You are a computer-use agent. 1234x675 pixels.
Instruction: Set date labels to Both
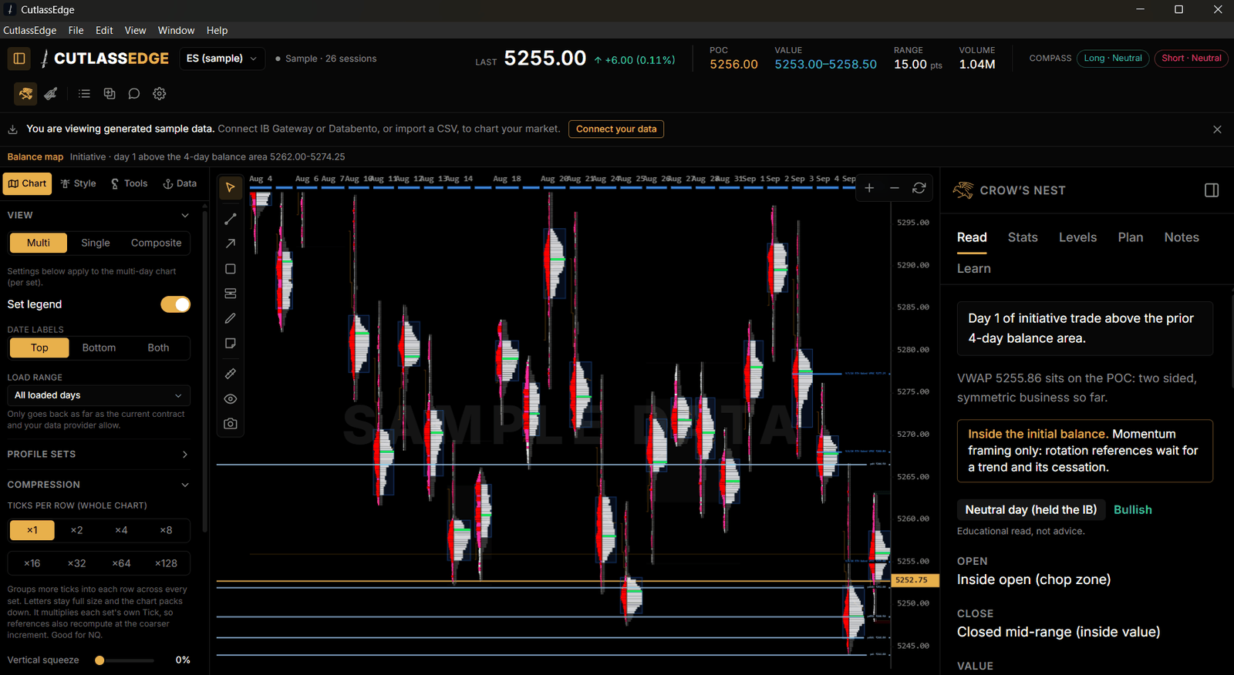point(158,348)
